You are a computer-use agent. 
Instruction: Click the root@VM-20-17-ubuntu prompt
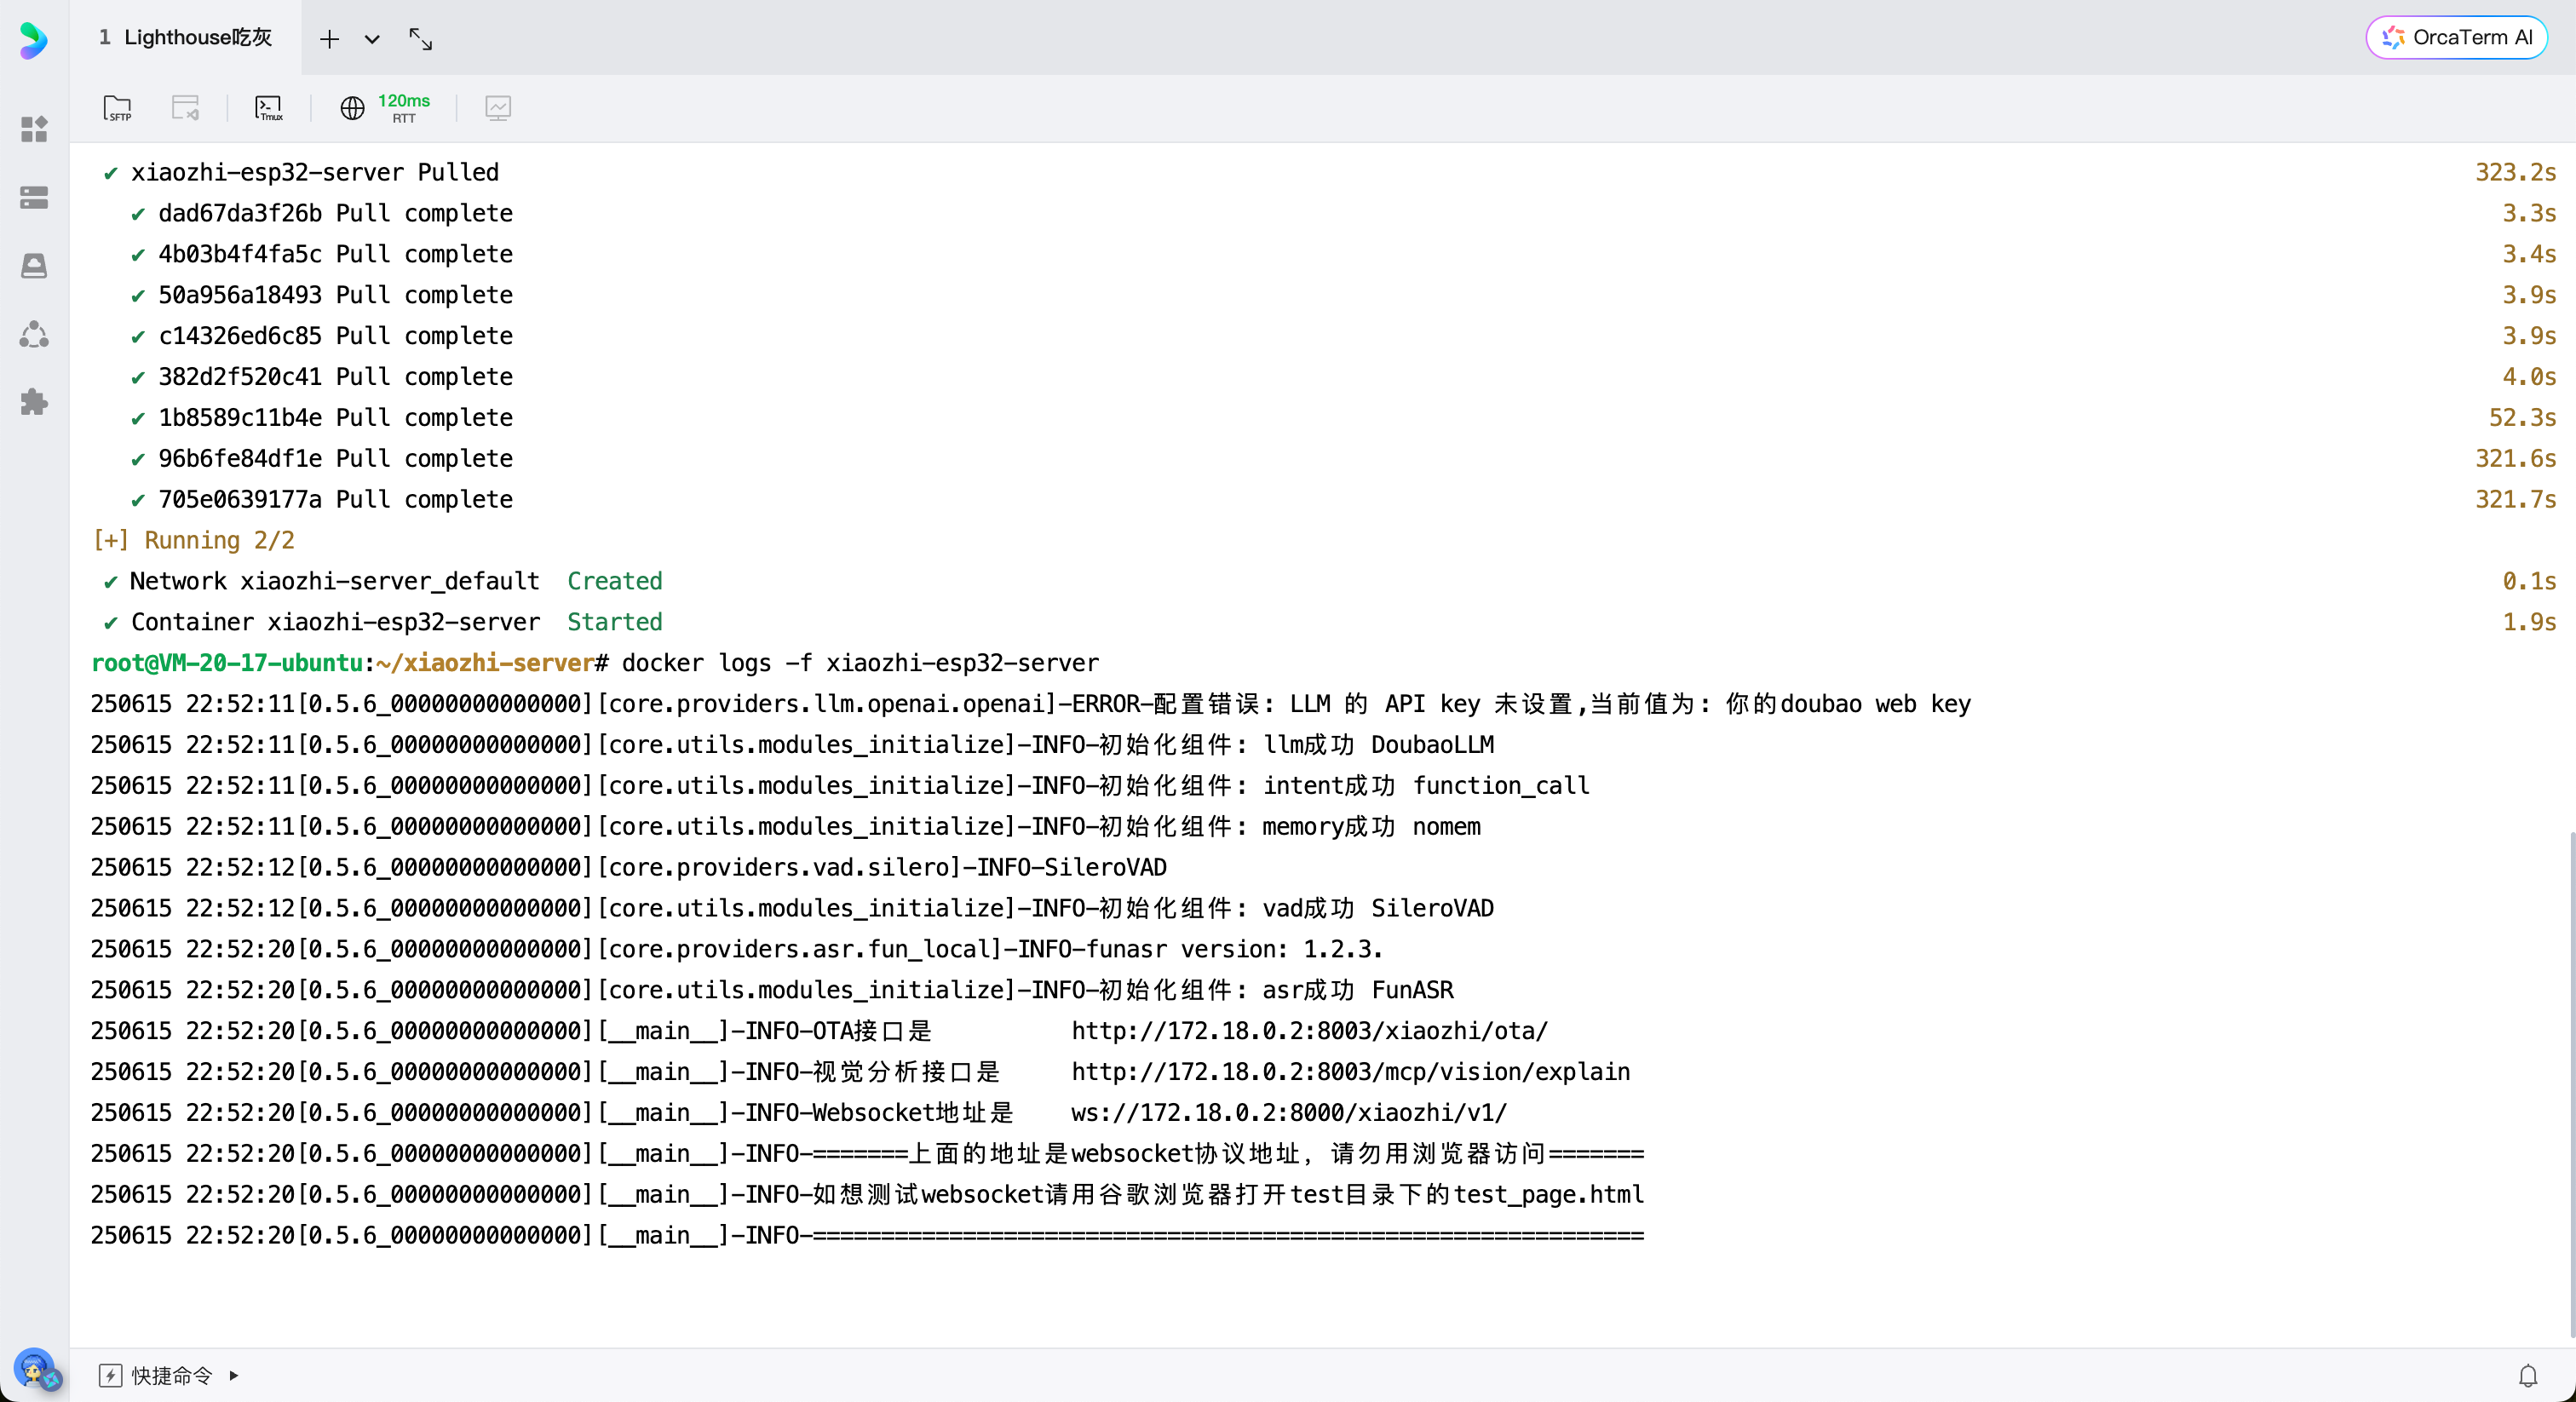click(x=227, y=663)
